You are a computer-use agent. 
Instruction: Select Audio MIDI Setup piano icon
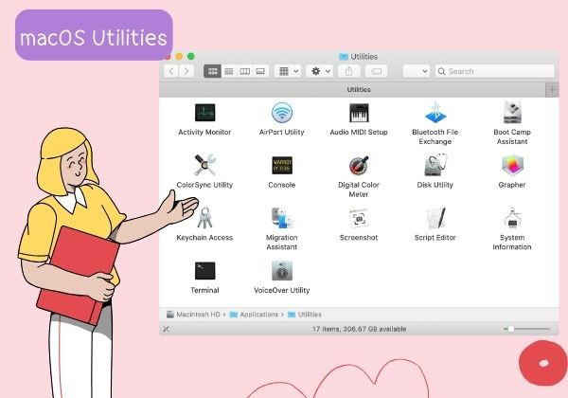pyautogui.click(x=359, y=113)
